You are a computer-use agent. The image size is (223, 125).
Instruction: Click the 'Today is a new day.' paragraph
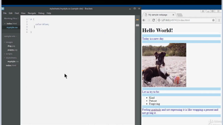point(153,39)
